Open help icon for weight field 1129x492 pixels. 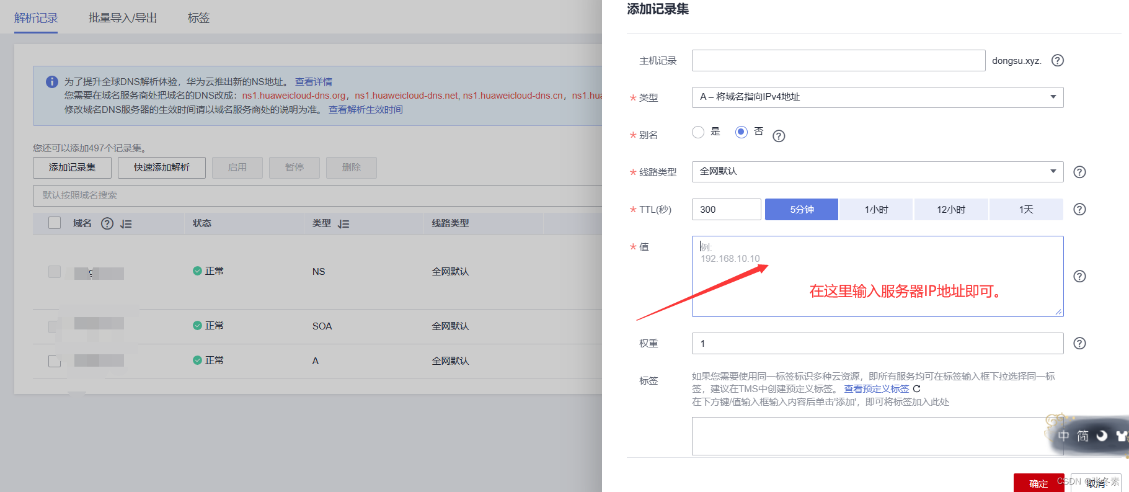[1079, 343]
